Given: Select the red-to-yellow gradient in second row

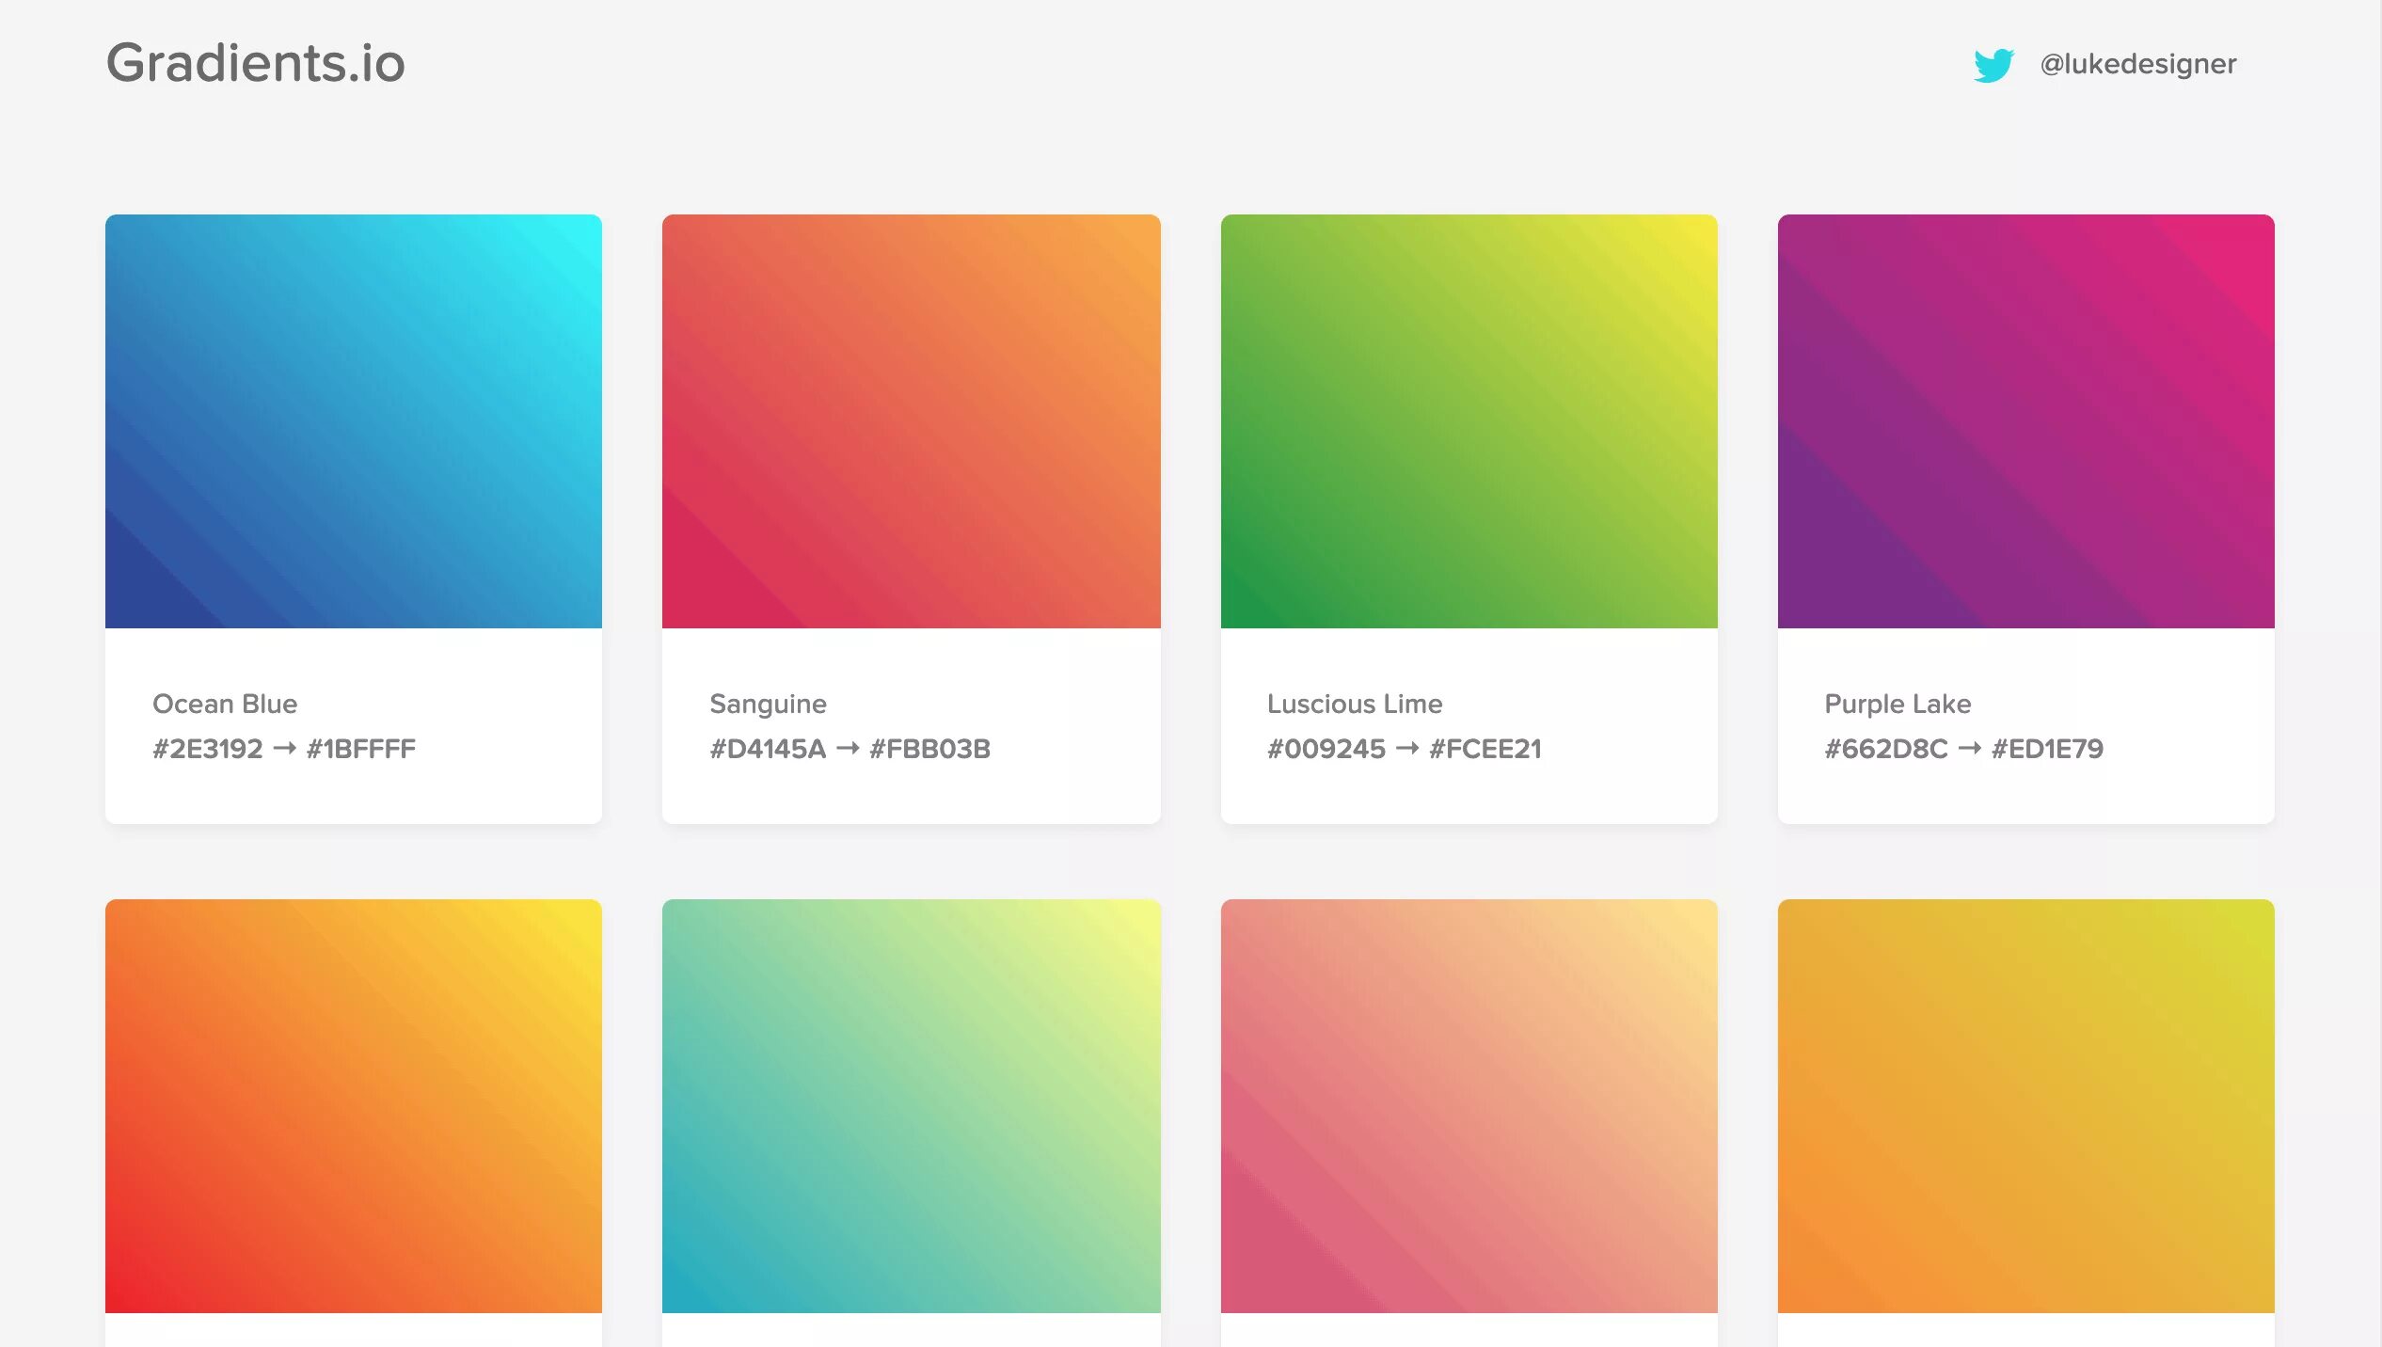Looking at the screenshot, I should point(354,1106).
